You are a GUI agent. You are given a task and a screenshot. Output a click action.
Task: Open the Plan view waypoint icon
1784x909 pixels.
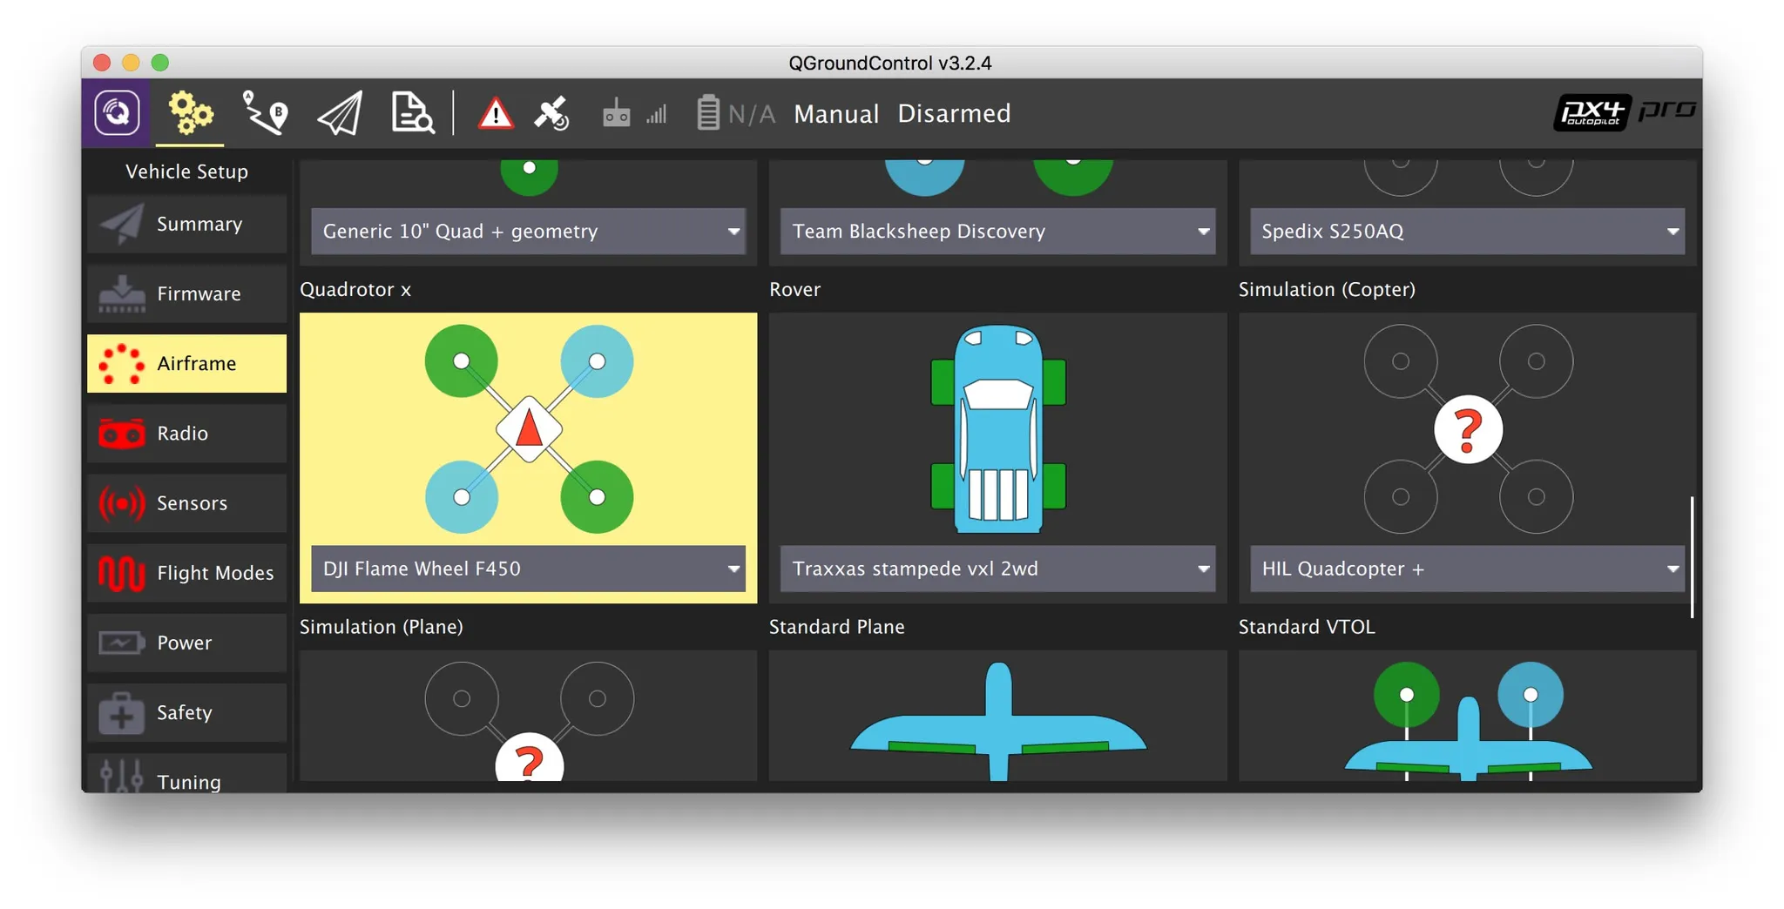[265, 113]
